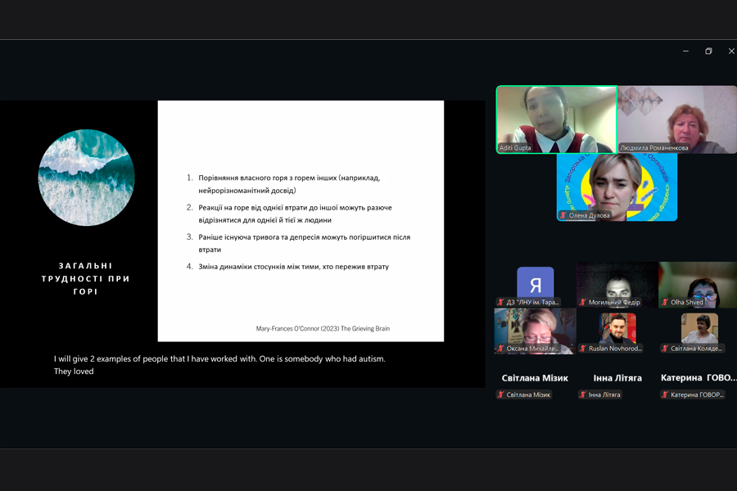Close the meeting window
Image resolution: width=737 pixels, height=491 pixels.
(x=731, y=51)
